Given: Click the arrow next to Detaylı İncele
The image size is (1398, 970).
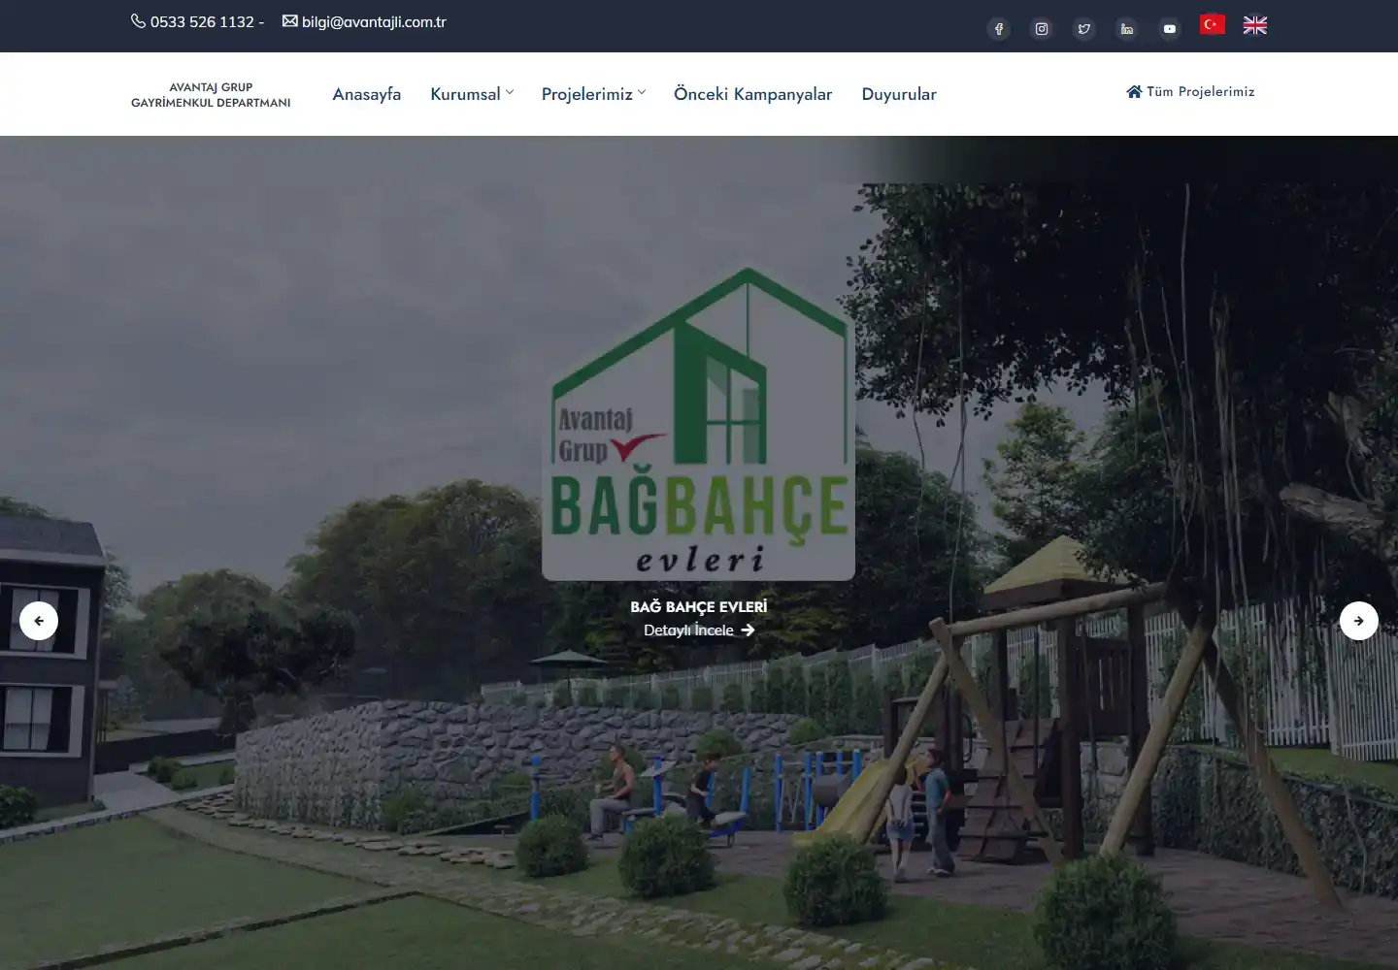Looking at the screenshot, I should pos(748,630).
